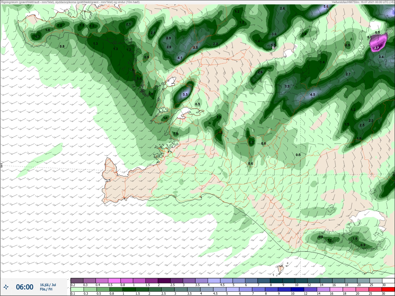Click the 2.7 value inside the pink snow area
This screenshot has width=395, height=296.
(x=376, y=48)
